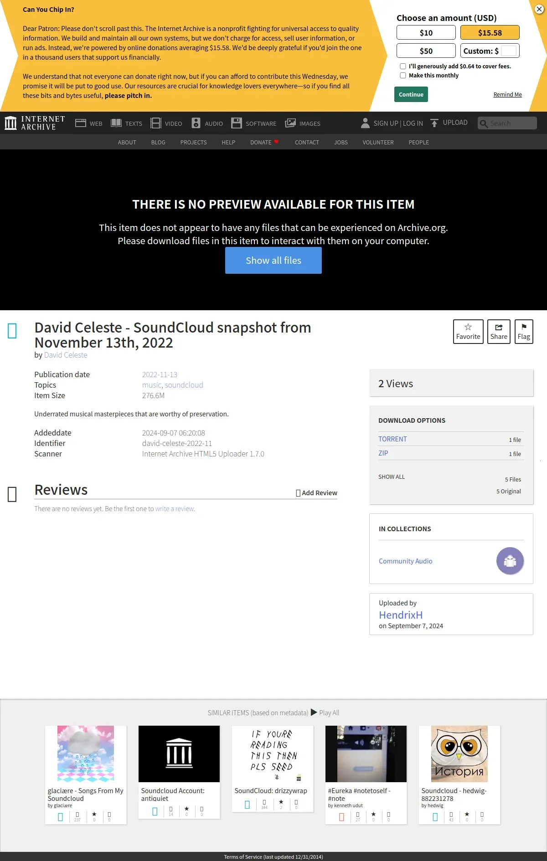Viewport: 547px width, 861px height.
Task: Click the ZIP download option
Action: [x=383, y=453]
